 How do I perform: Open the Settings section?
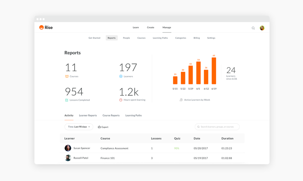pos(211,38)
